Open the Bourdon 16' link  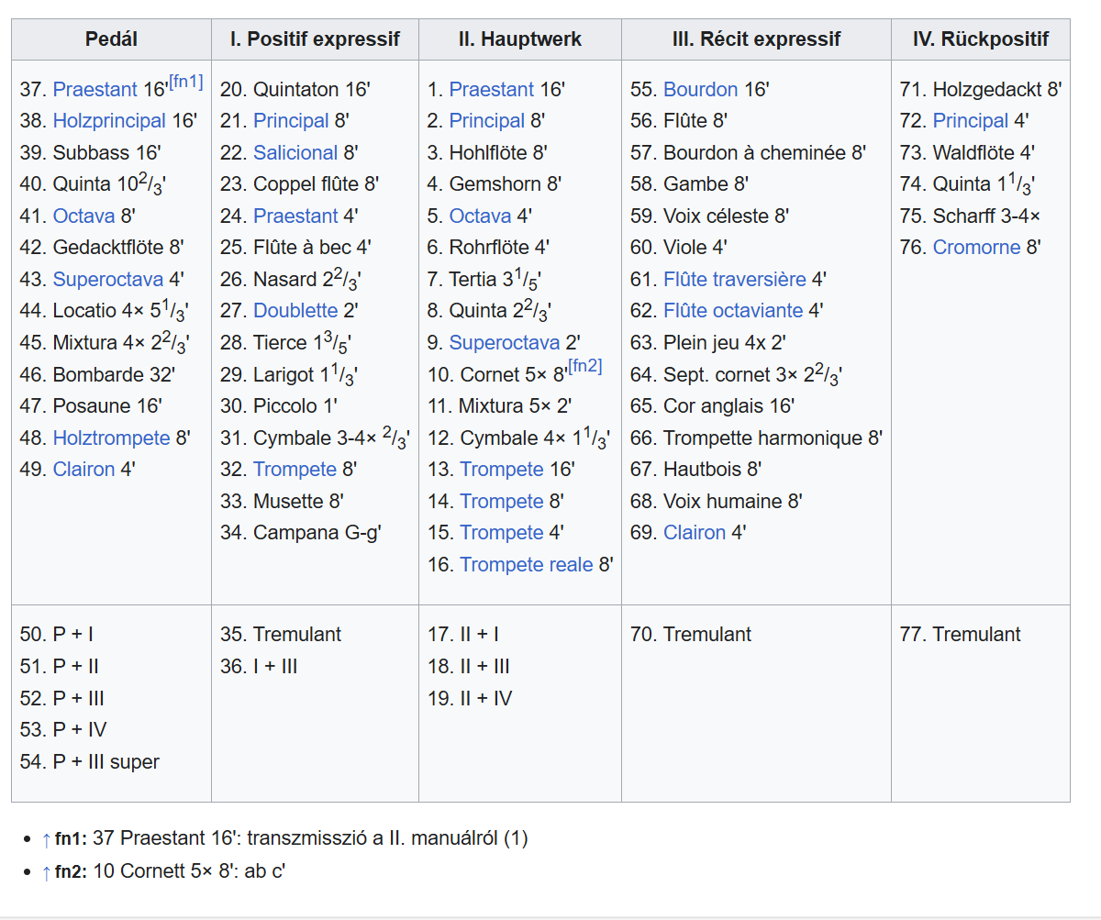pos(701,90)
